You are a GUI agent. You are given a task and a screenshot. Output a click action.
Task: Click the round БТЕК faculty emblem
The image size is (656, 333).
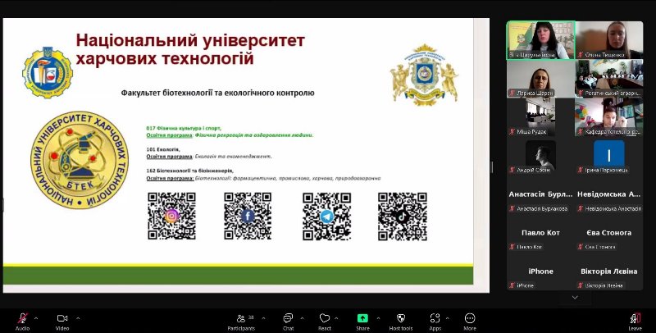pyautogui.click(x=80, y=160)
